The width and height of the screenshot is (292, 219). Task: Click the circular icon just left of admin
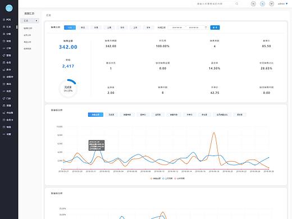[272, 3]
